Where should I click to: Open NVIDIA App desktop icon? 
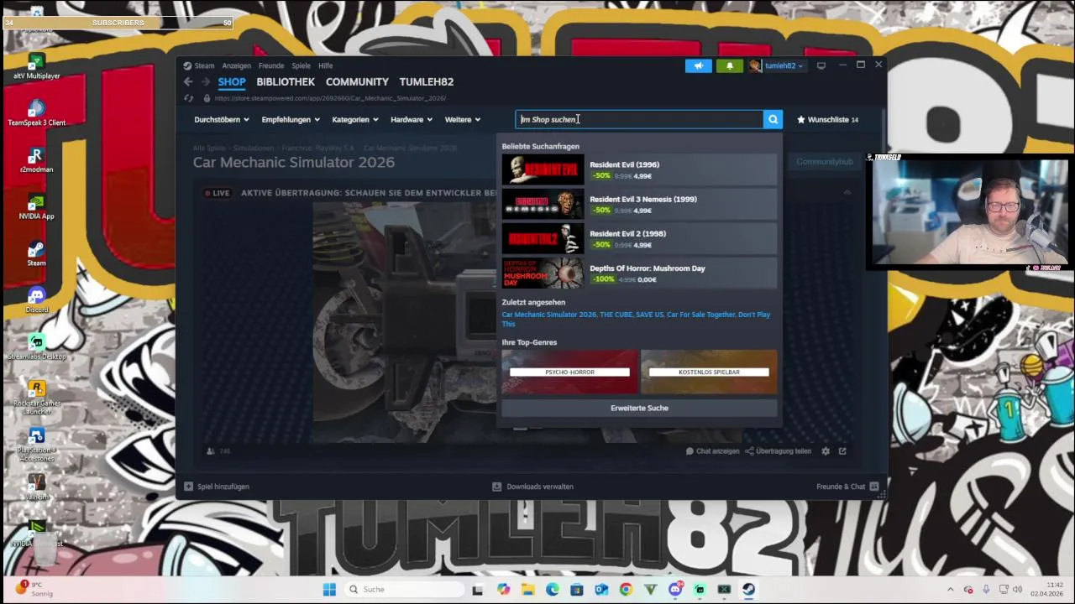coord(36,208)
